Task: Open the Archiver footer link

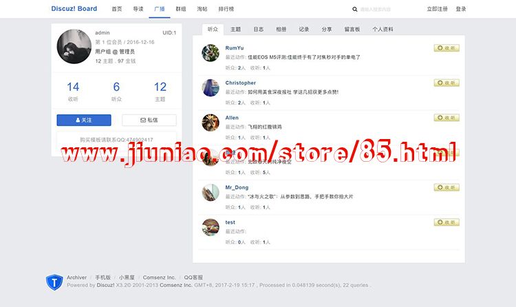Action: (x=76, y=277)
